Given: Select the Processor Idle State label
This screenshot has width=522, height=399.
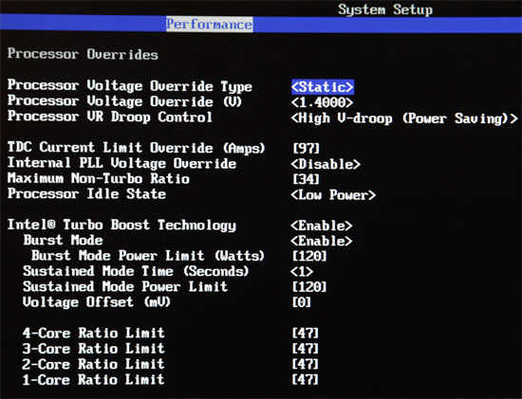Looking at the screenshot, I should click(x=86, y=194).
